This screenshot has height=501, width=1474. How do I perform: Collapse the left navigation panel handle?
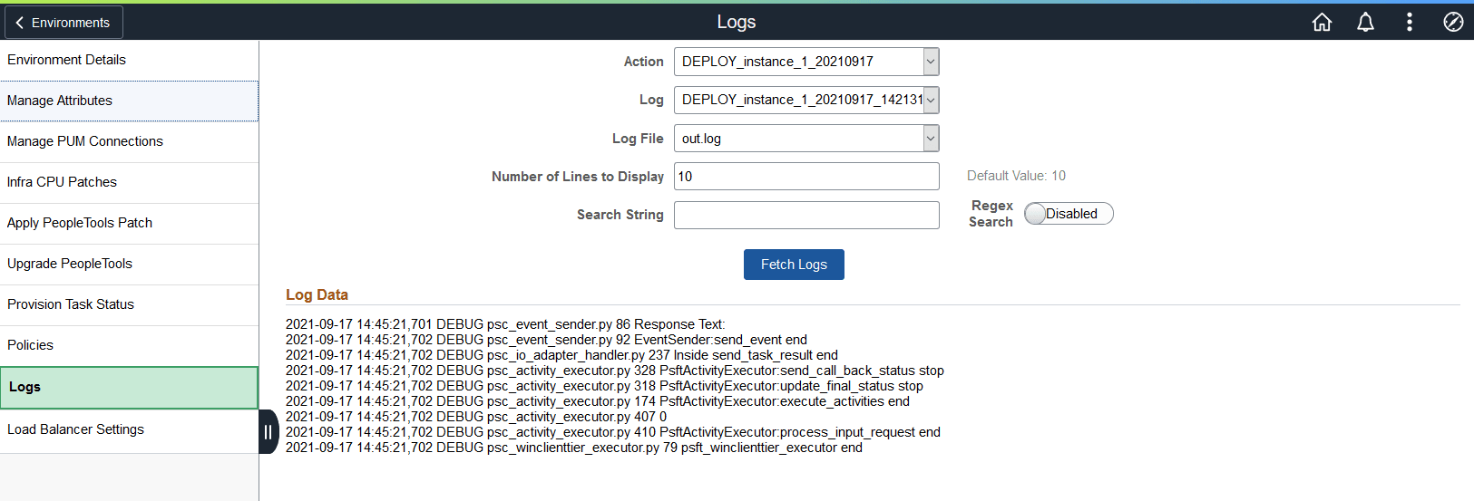(268, 432)
